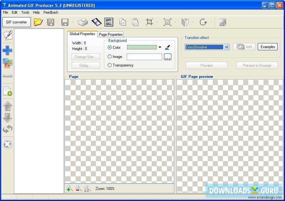Viewport: 285px width, 201px height.
Task: Add a new frame with the blue plus icon
Action: click(x=7, y=50)
